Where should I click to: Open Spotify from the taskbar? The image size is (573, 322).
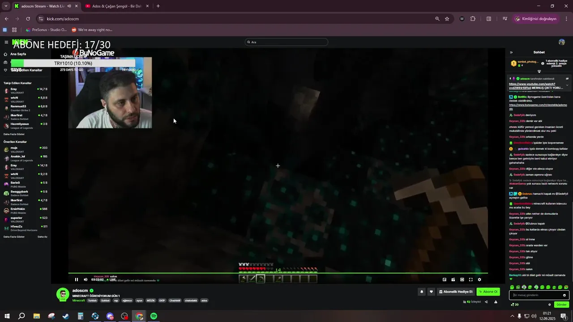[x=154, y=316]
